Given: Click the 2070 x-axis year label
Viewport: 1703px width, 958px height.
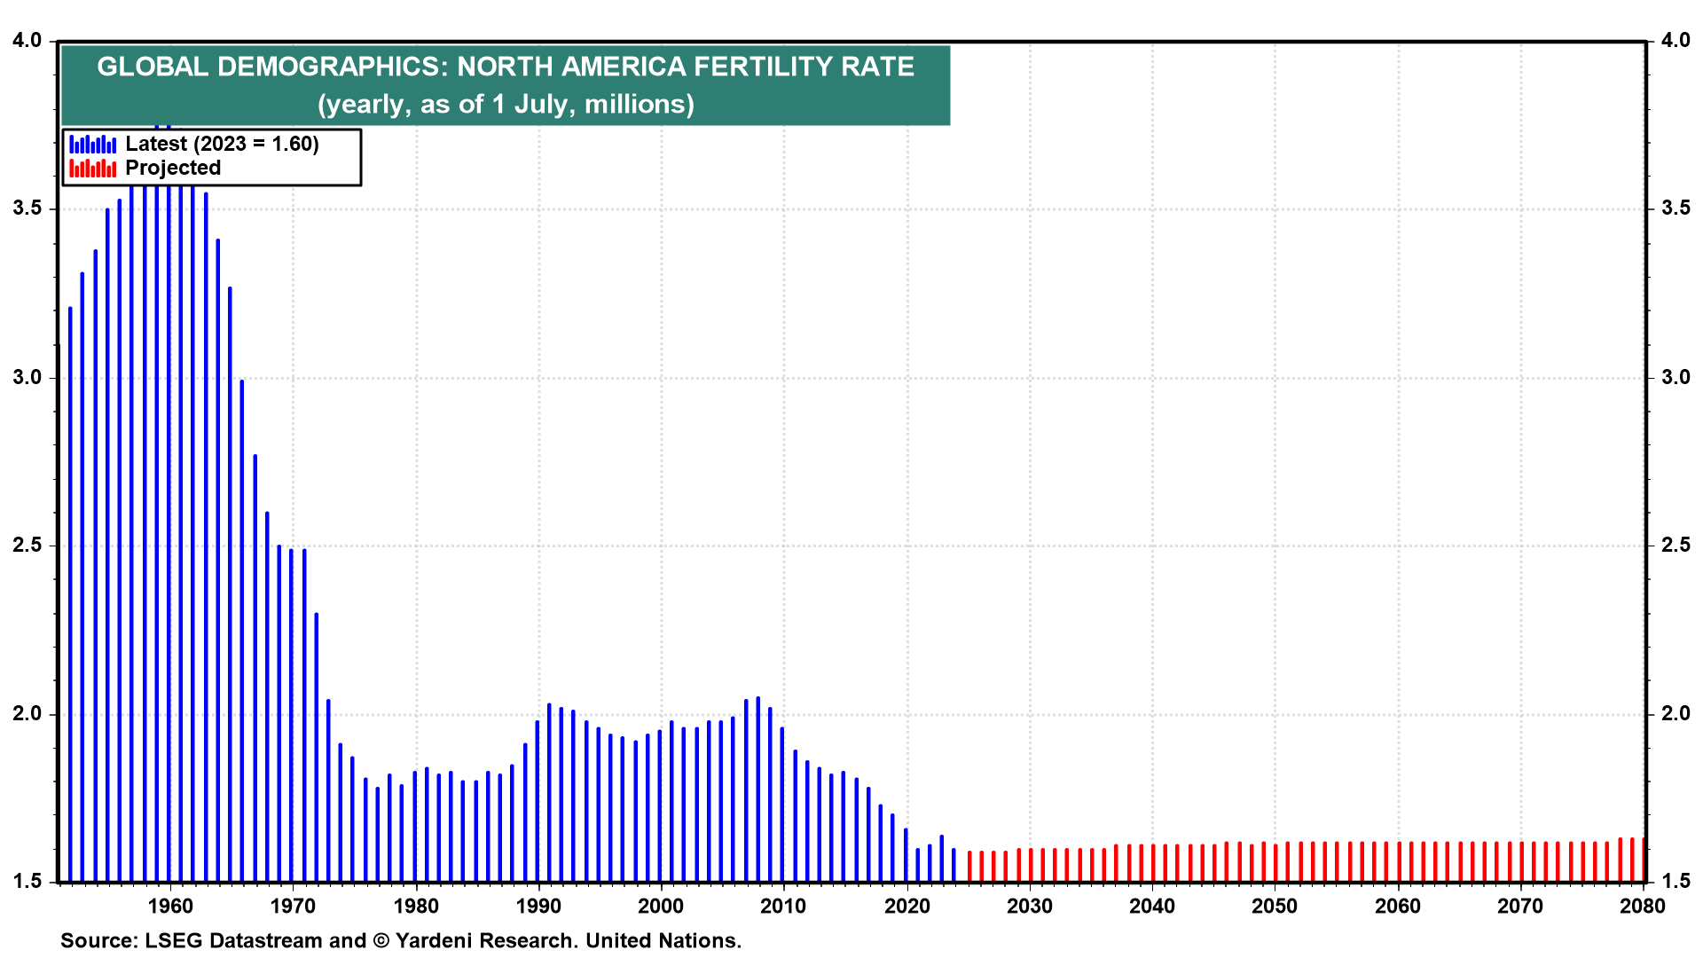Looking at the screenshot, I should 1520,906.
